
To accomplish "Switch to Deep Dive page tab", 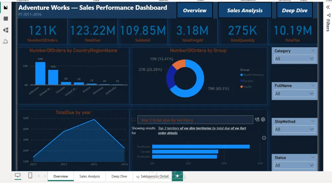I will [119, 176].
